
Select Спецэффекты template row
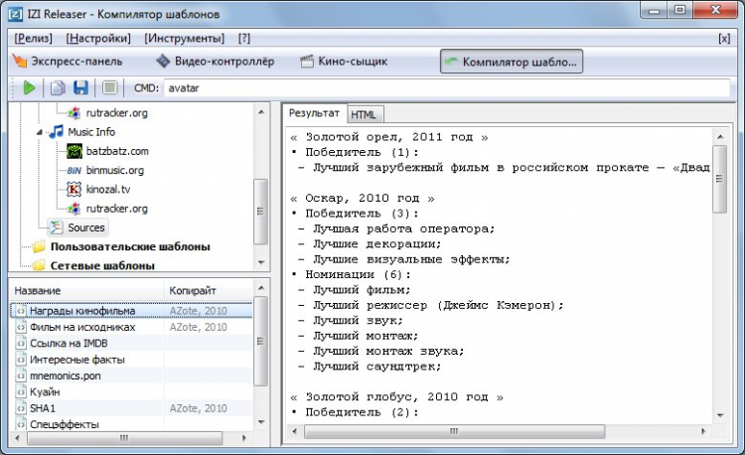(131, 423)
